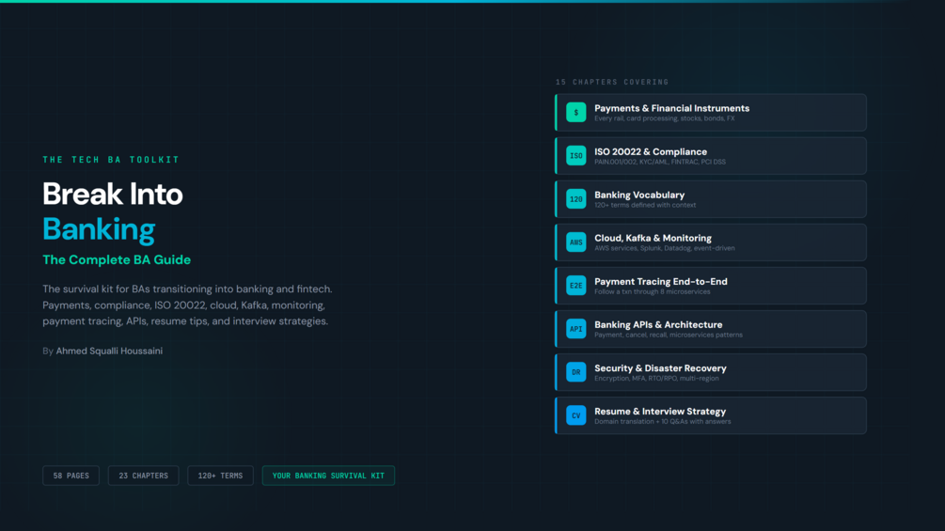Click 'Every rail, card processing' subtitle
The image size is (945, 531).
[664, 118]
